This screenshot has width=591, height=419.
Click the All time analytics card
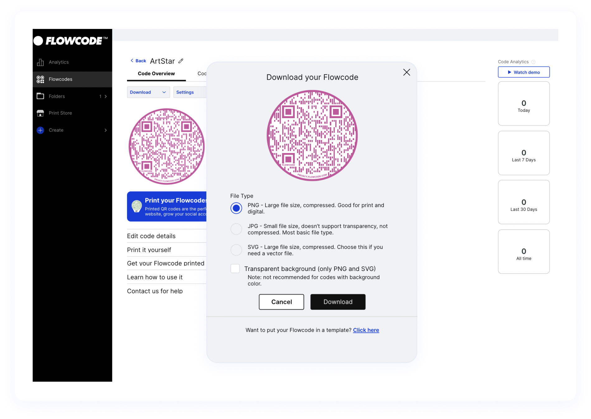pos(523,252)
